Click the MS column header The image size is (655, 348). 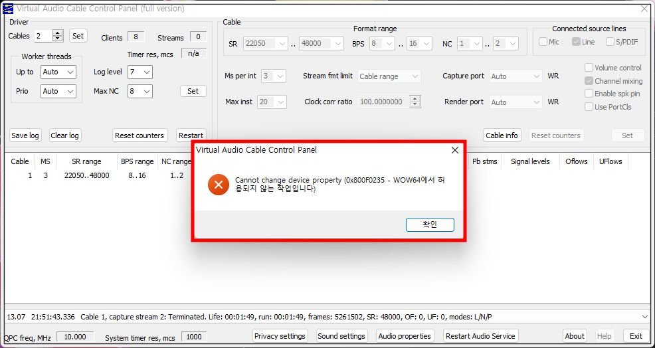(x=45, y=161)
